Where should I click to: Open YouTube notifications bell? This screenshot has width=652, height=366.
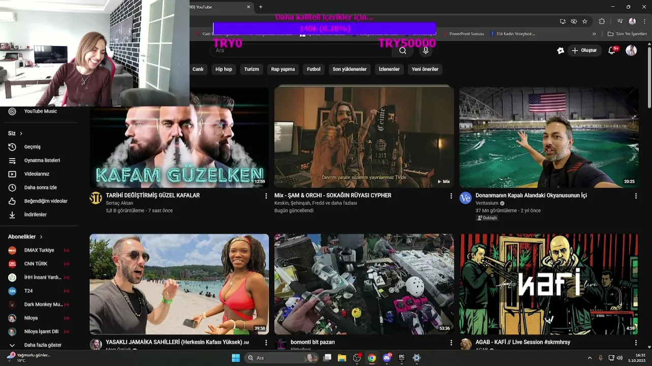(x=612, y=50)
